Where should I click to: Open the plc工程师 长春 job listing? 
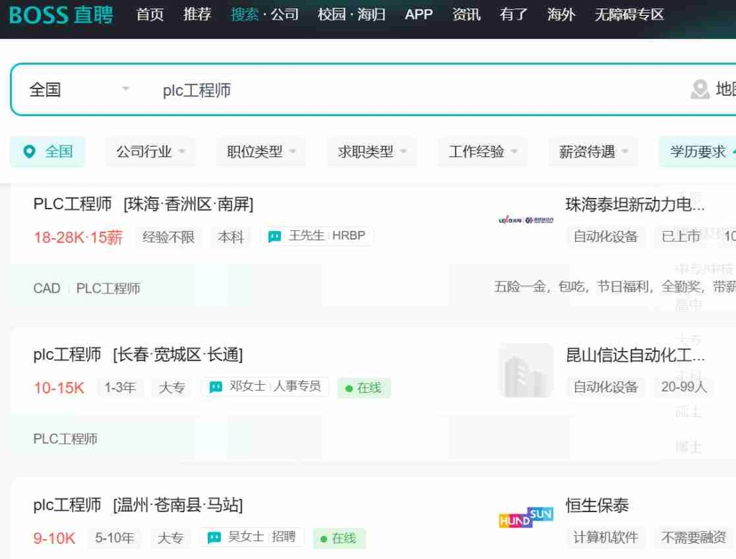tap(138, 355)
